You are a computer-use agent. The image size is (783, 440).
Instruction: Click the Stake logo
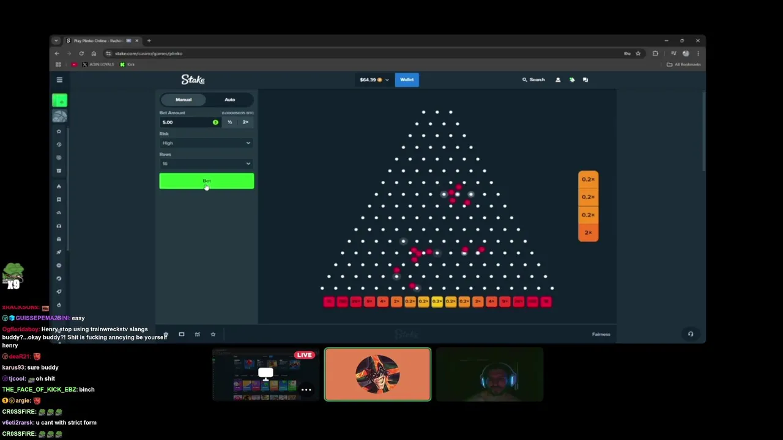[193, 79]
